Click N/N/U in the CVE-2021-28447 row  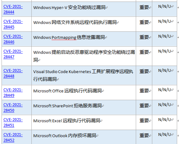pos(164,51)
